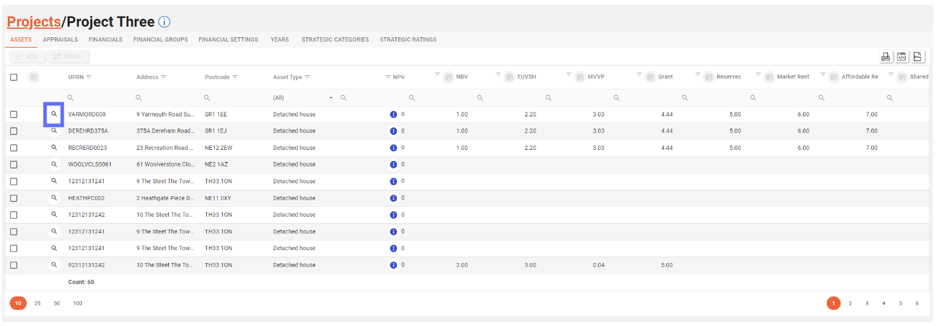This screenshot has height=326, width=937.
Task: Open the filter menu on the Postcode column
Action: click(235, 77)
